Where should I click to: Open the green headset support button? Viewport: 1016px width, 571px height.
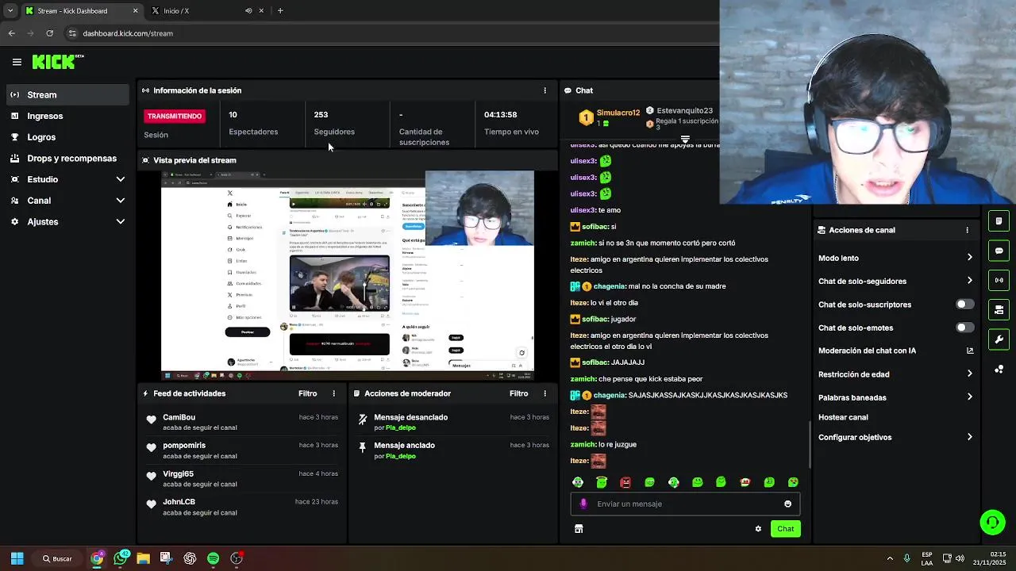pos(992,522)
